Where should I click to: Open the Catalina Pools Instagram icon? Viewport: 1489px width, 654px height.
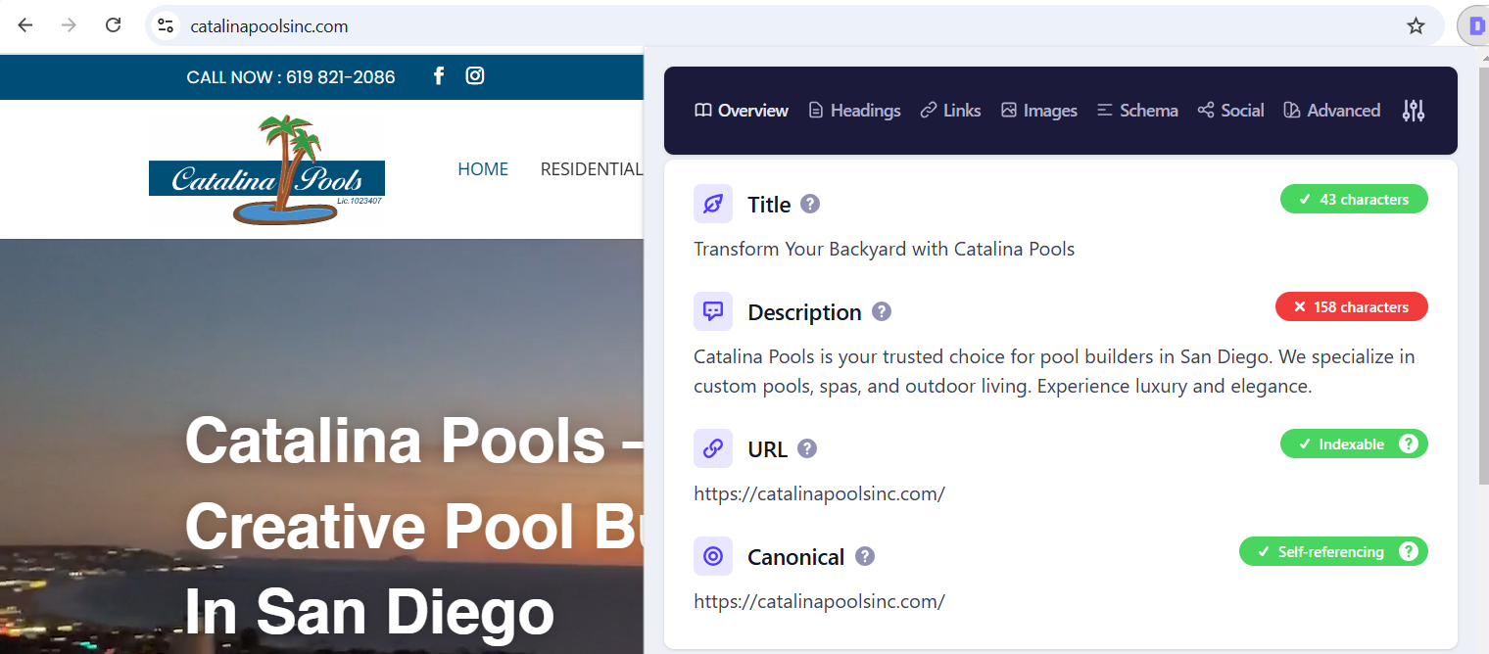[x=475, y=75]
